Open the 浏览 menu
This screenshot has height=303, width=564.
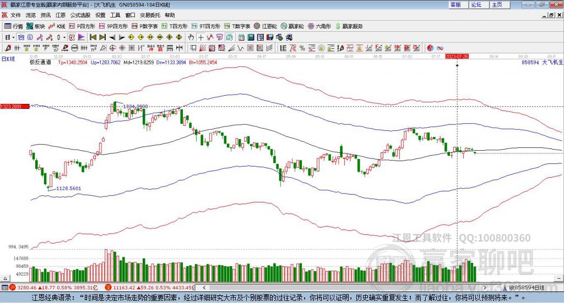[x=31, y=15]
